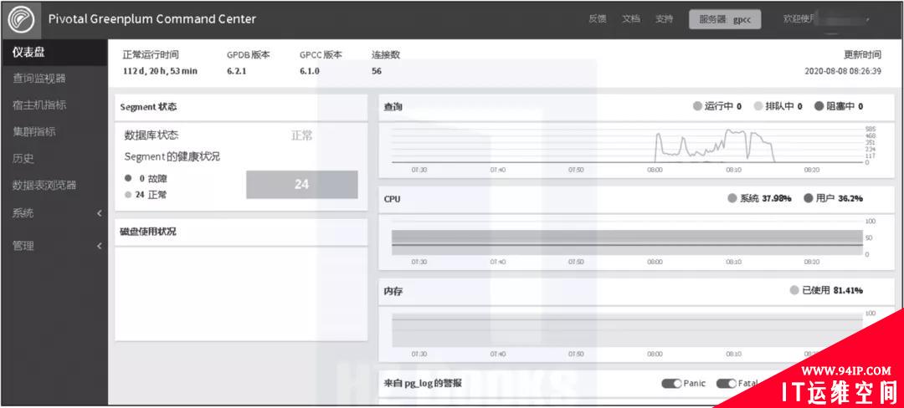Click the 故障 segment status dot

tap(128, 179)
